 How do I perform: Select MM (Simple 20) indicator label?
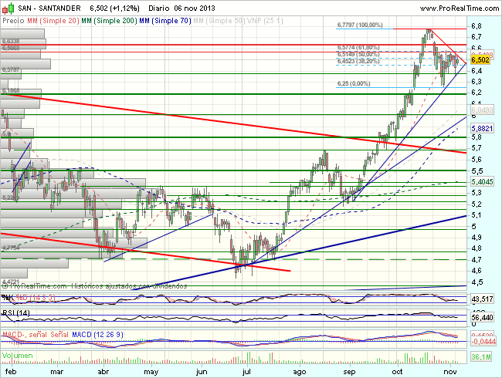pyautogui.click(x=53, y=21)
